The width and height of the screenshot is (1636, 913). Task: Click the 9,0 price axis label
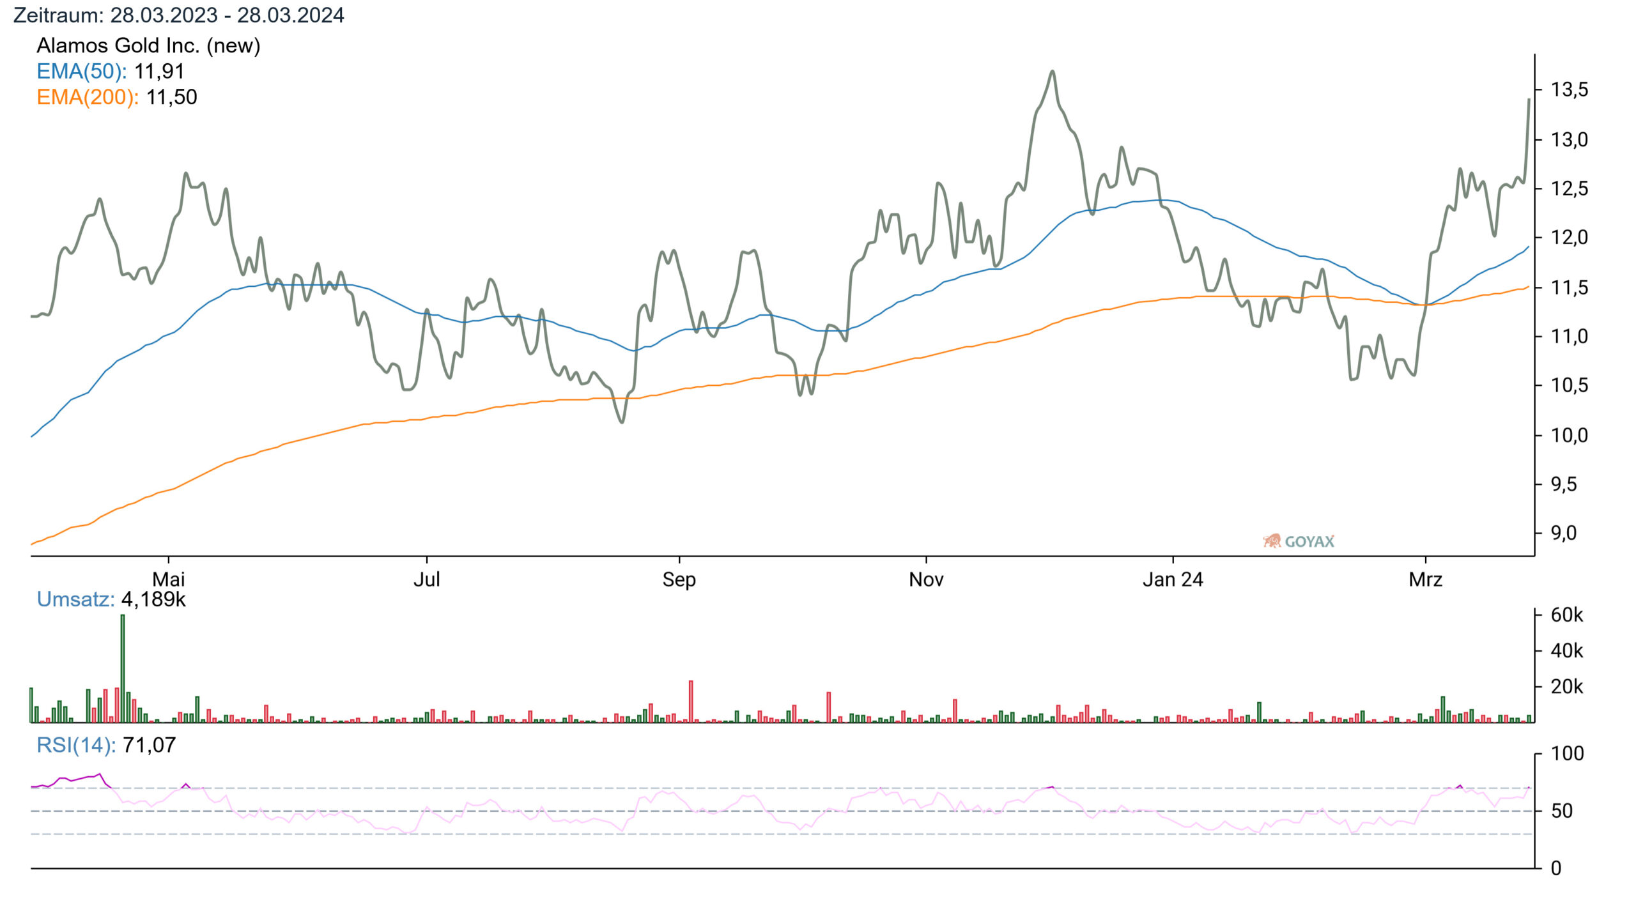point(1564,533)
